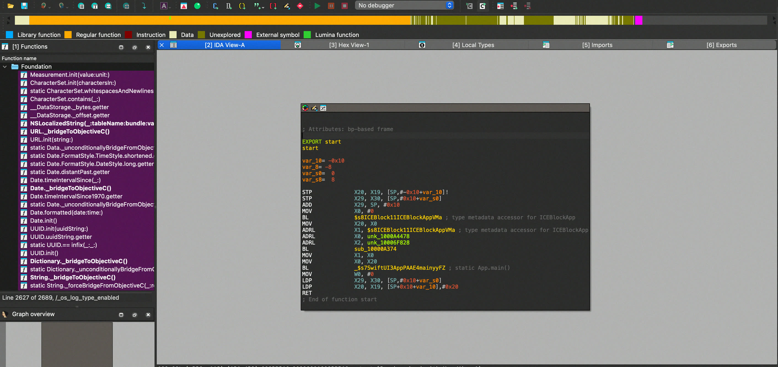Select 'URL._bridgeToObjectiveC()' function
The image size is (778, 367).
pos(70,131)
